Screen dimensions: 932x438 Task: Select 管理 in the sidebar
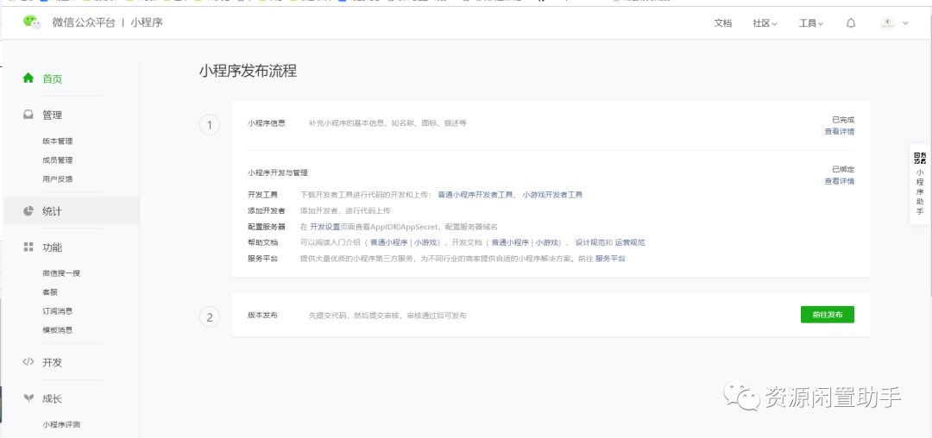(53, 116)
